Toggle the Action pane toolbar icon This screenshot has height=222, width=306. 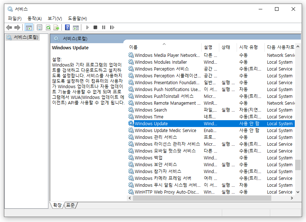76,27
